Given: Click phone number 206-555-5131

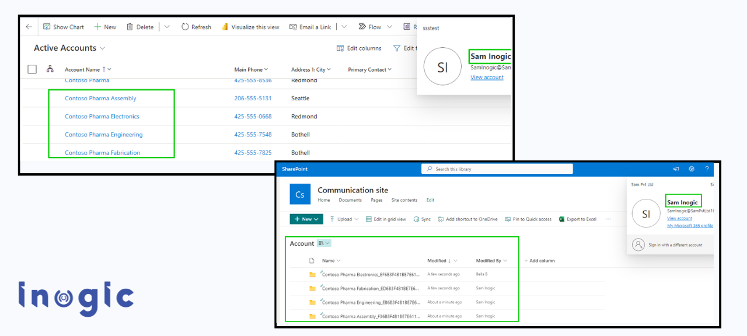Looking at the screenshot, I should click(x=253, y=99).
